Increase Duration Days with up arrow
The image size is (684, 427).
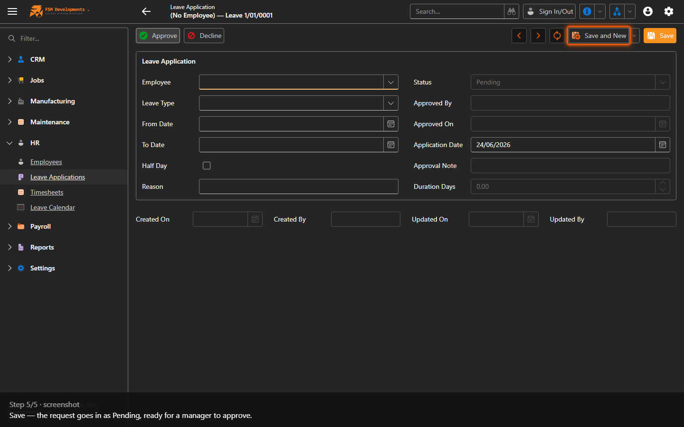pos(663,183)
